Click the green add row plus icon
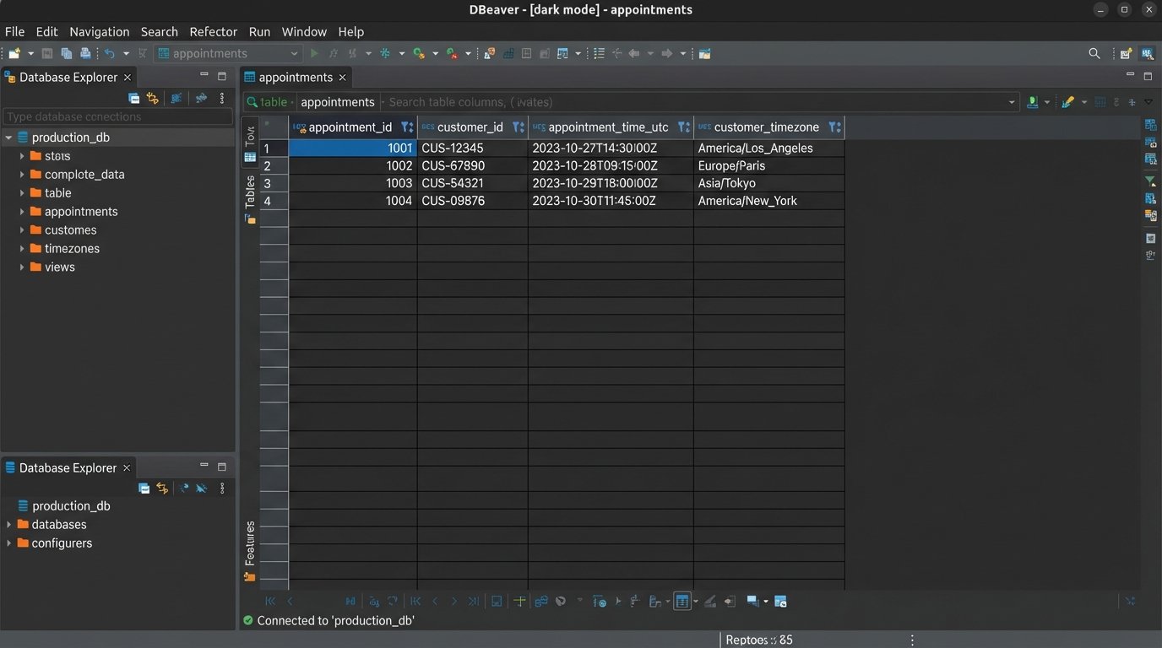The image size is (1162, 648). click(x=519, y=602)
